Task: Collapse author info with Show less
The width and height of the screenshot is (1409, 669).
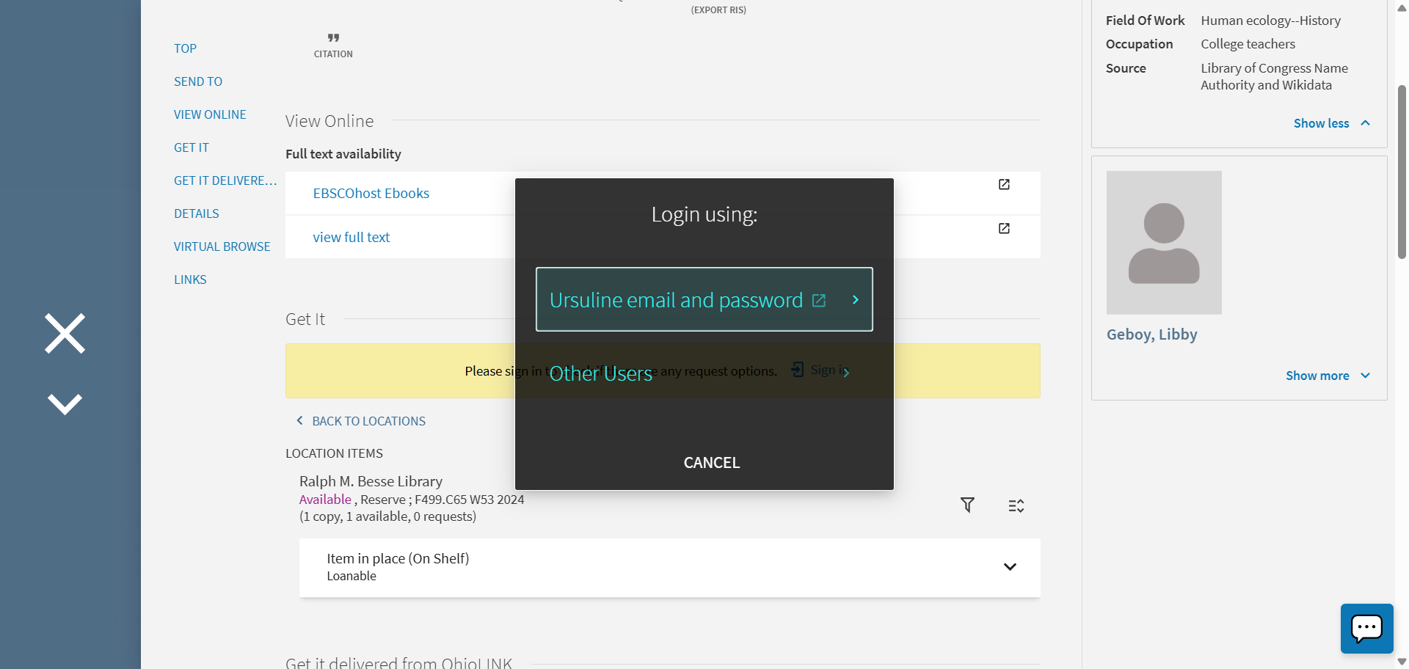Action: 1330,123
